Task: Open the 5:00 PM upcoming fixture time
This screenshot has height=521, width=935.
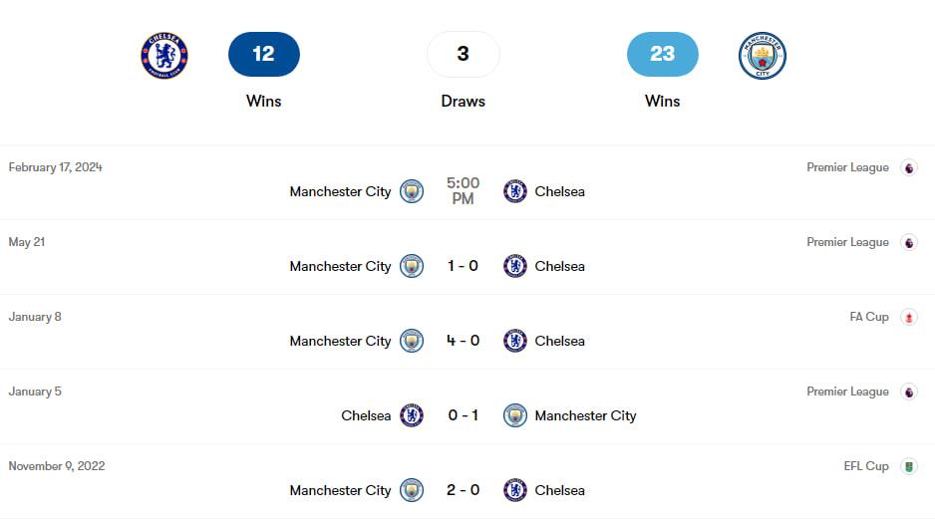Action: click(463, 191)
